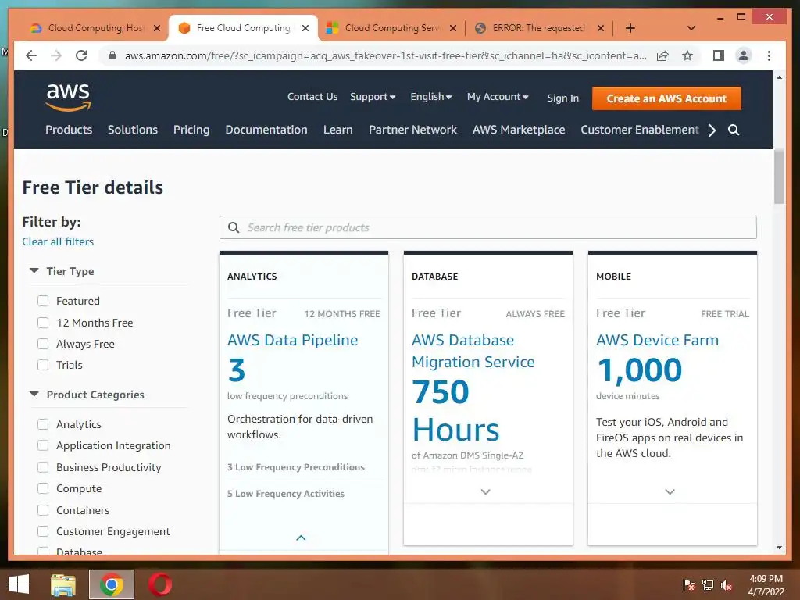800x600 pixels.
Task: Click the network tray icon
Action: 708,584
